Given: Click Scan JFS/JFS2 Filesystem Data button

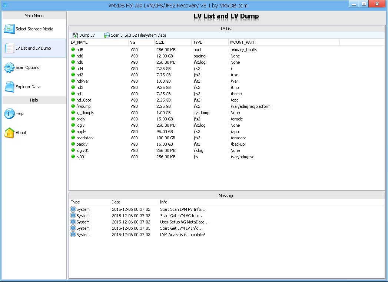Looking at the screenshot, I should point(135,35).
